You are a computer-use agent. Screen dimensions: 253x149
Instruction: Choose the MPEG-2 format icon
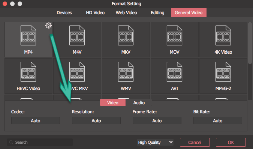(x=223, y=72)
